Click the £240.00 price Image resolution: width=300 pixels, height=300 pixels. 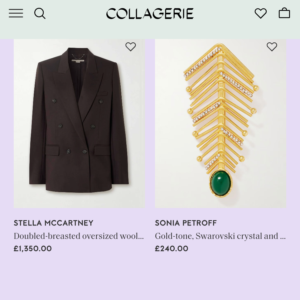tap(172, 249)
